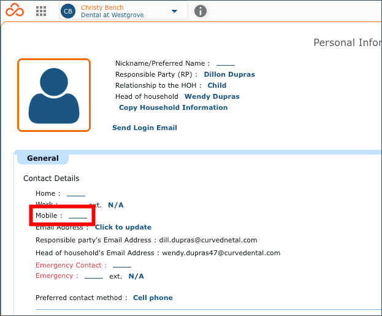The width and height of the screenshot is (382, 316).
Task: Edit the Emergency phone number blank field
Action: click(x=94, y=277)
